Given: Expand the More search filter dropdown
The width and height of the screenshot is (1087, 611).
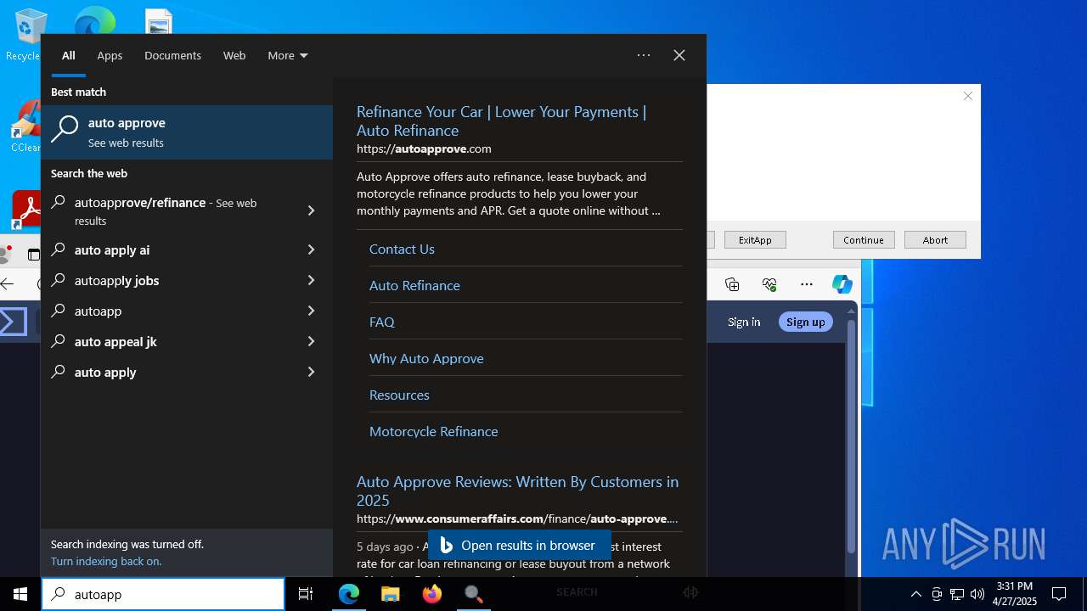Looking at the screenshot, I should click(x=288, y=55).
